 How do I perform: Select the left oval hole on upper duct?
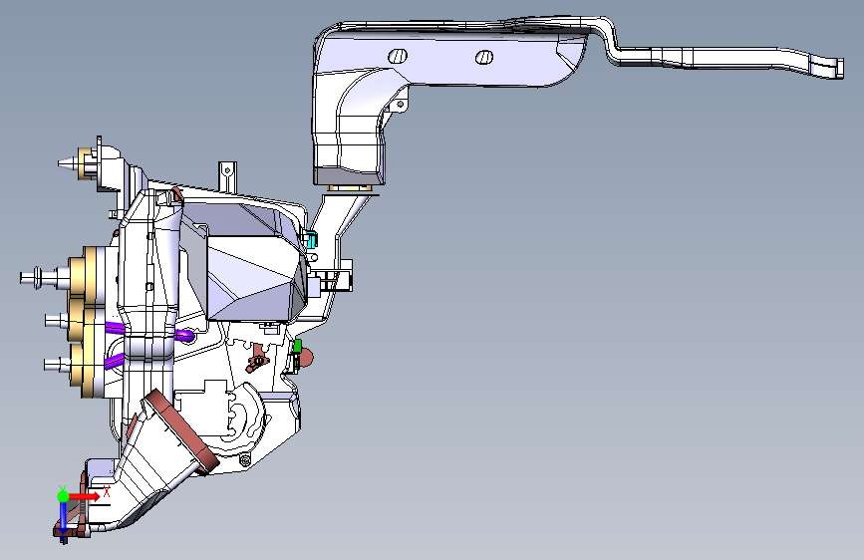(398, 56)
